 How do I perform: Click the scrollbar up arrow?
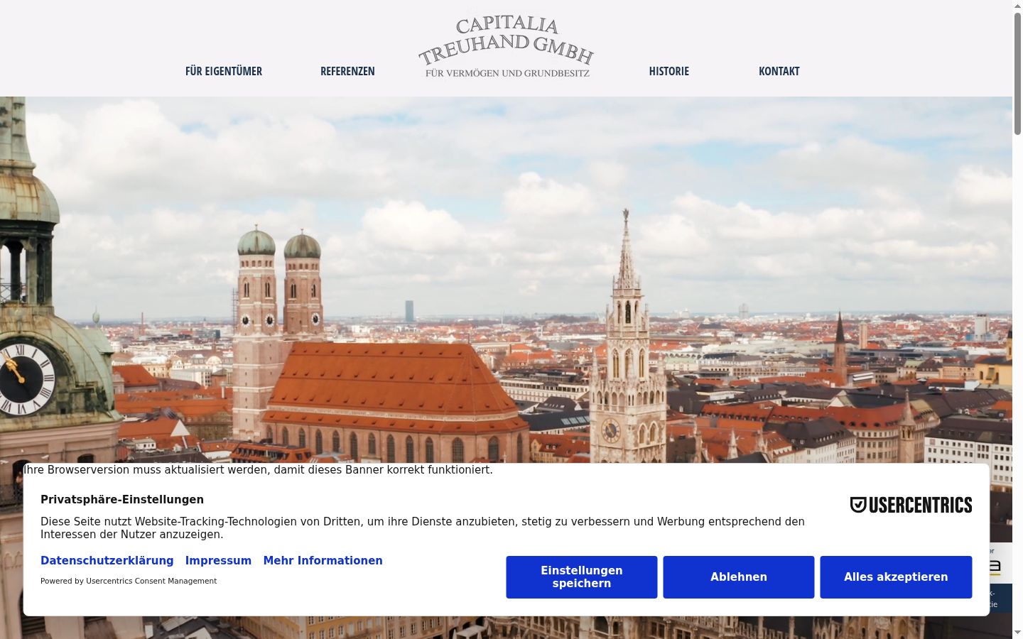(x=1017, y=5)
